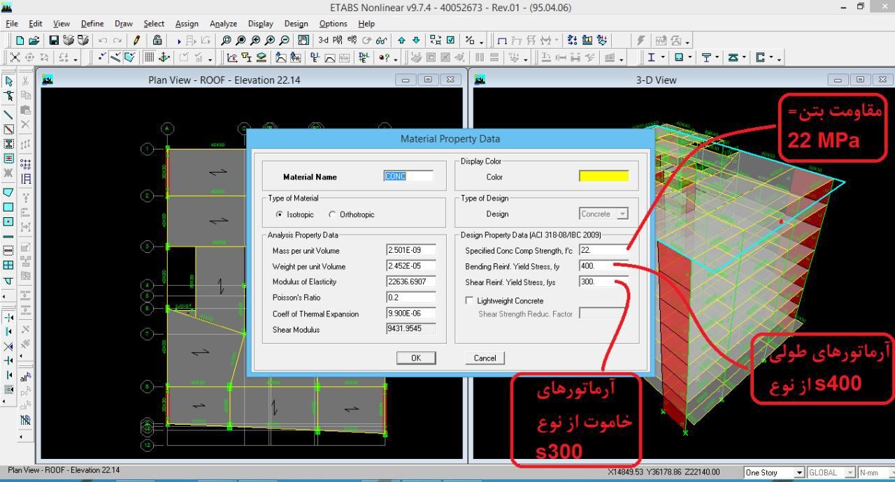Image resolution: width=895 pixels, height=482 pixels.
Task: Move down one story with down arrow
Action: (x=416, y=41)
